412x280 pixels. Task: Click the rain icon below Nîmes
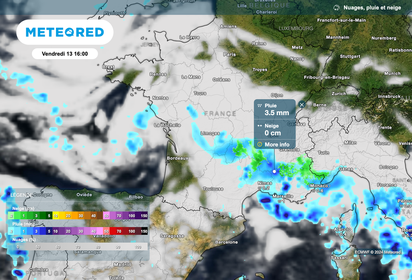coord(261,188)
